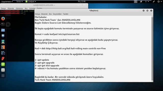Image resolution: width=163 pixels, height=91 pixels.
Task: Minimize the Leafpad window
Action: (x=144, y=11)
